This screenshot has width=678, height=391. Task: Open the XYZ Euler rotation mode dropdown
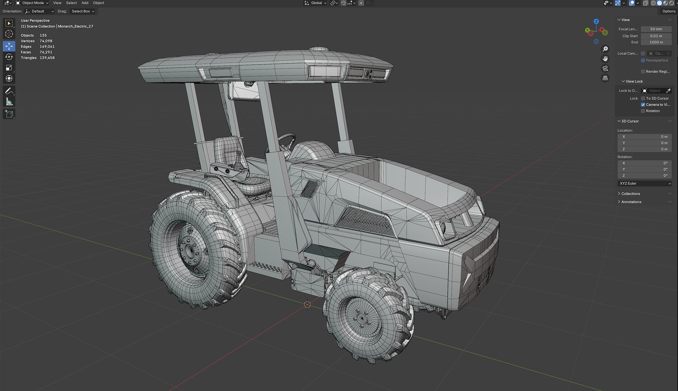pyautogui.click(x=645, y=184)
